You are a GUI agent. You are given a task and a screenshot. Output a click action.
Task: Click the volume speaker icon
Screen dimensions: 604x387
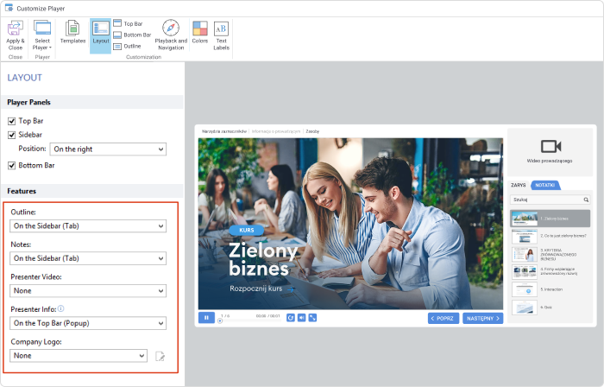click(302, 318)
